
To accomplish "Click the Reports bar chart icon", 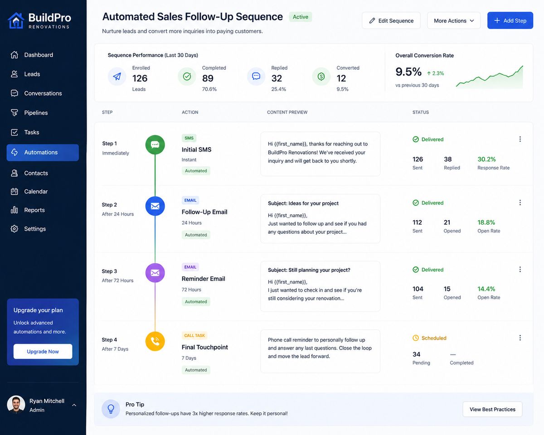I will (15, 210).
